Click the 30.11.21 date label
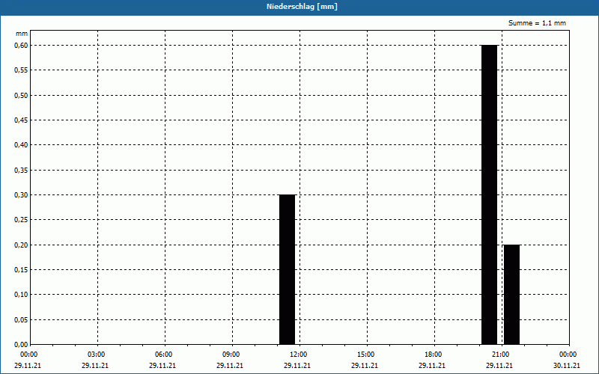599x374 pixels. click(567, 366)
